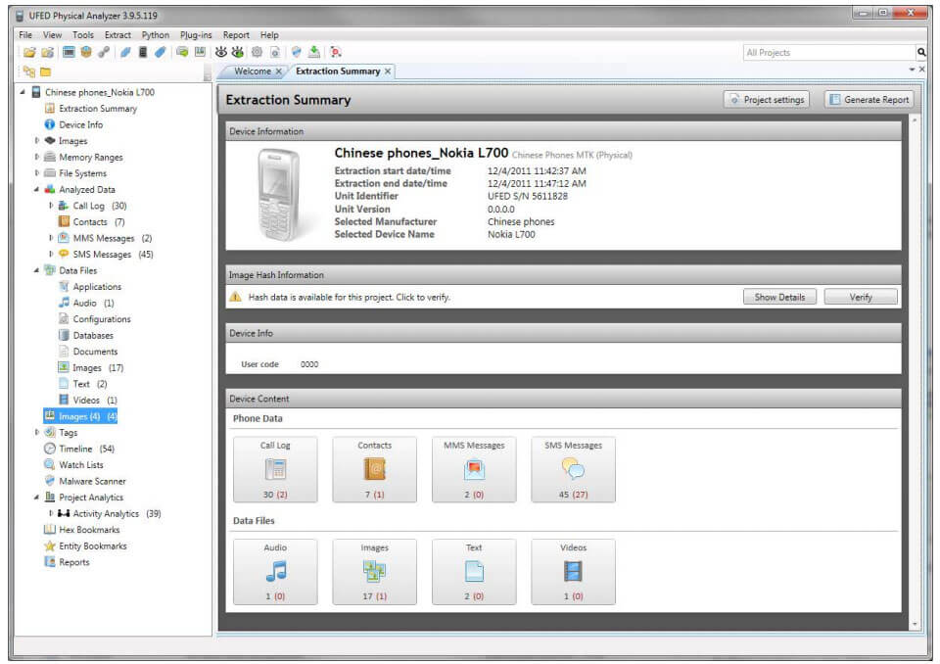940x664 pixels.
Task: Click the chain link toolbar icon
Action: pyautogui.click(x=104, y=52)
